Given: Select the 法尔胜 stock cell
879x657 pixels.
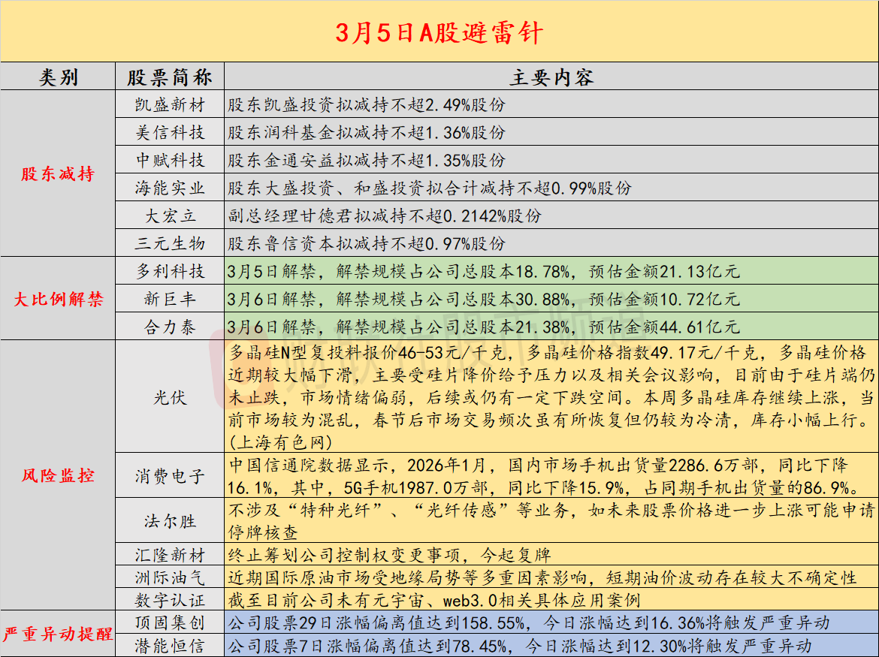Looking at the screenshot, I should click(x=169, y=521).
